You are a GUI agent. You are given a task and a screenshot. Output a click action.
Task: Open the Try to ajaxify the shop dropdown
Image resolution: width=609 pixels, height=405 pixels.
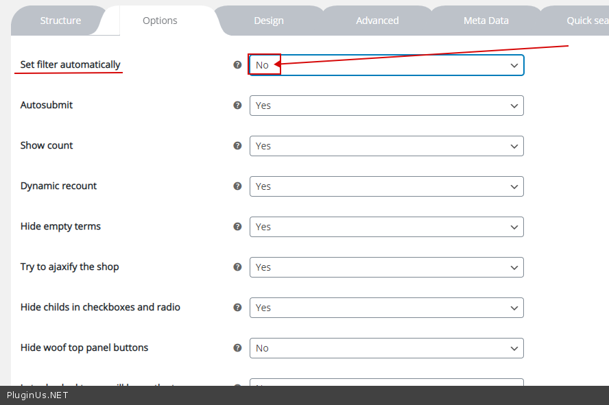coord(386,267)
